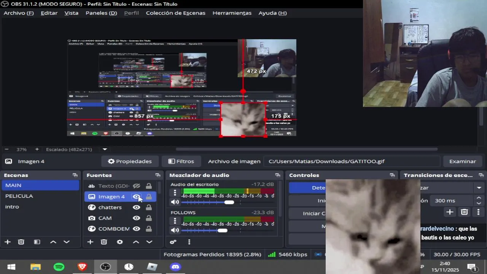Viewport: 487px width, 274px height.
Task: Move source up arrow in Fuentes panel
Action: [136, 242]
